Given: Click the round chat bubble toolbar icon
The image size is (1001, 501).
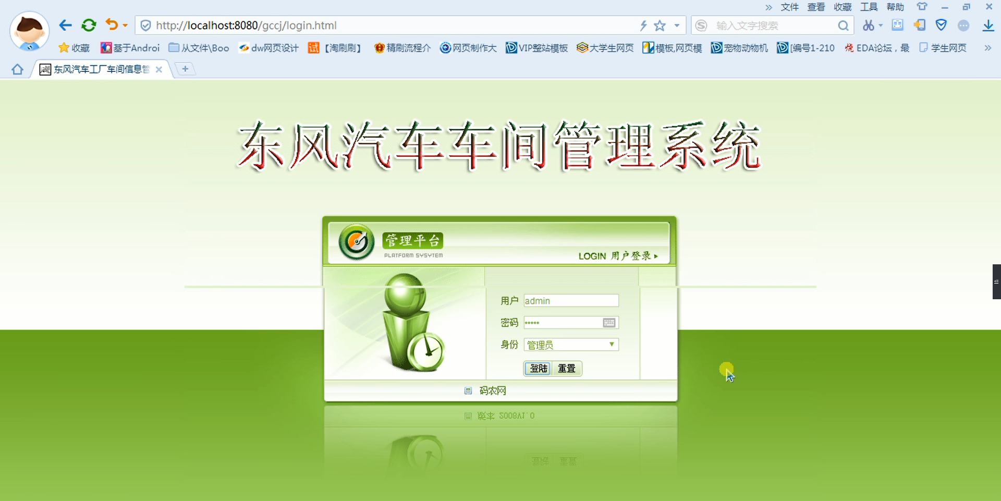Looking at the screenshot, I should (963, 26).
